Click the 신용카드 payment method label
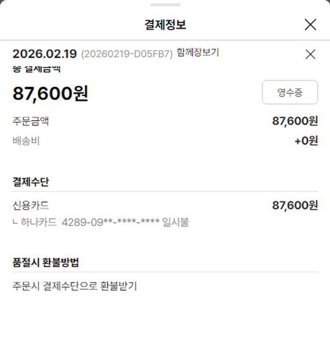This screenshot has height=339, width=330. [30, 205]
